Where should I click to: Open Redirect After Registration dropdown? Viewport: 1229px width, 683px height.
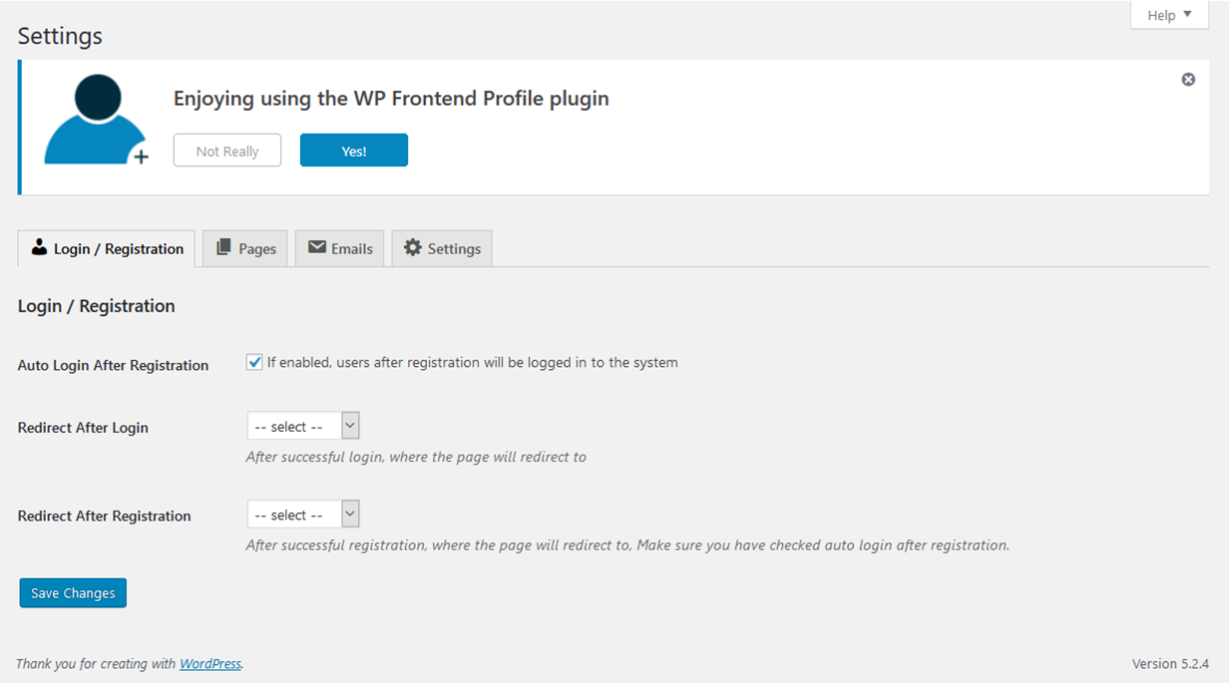(302, 514)
